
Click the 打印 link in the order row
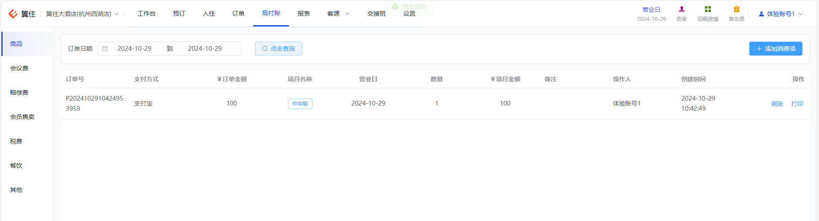click(797, 104)
